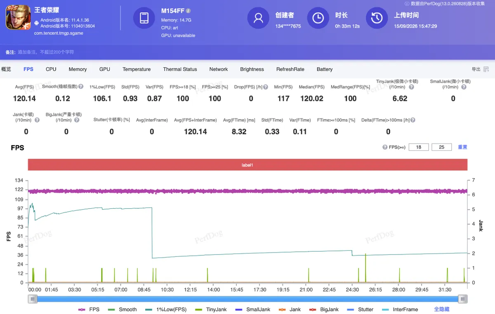Toggle the BigJank legend series
The width and height of the screenshot is (495, 314).
click(x=324, y=309)
